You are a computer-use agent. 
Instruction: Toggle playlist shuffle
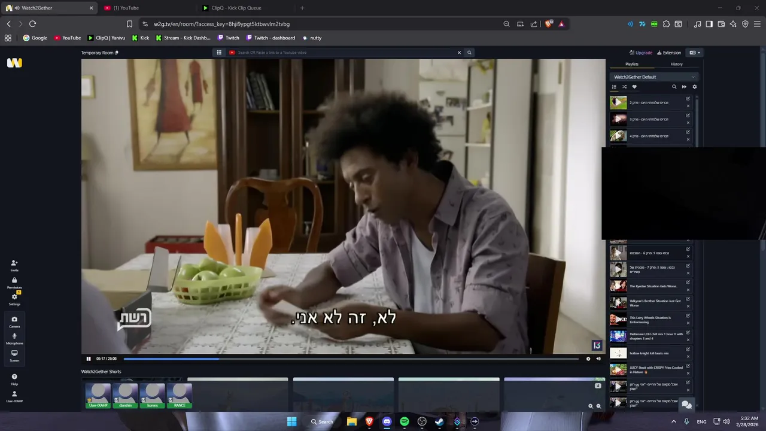(x=624, y=87)
